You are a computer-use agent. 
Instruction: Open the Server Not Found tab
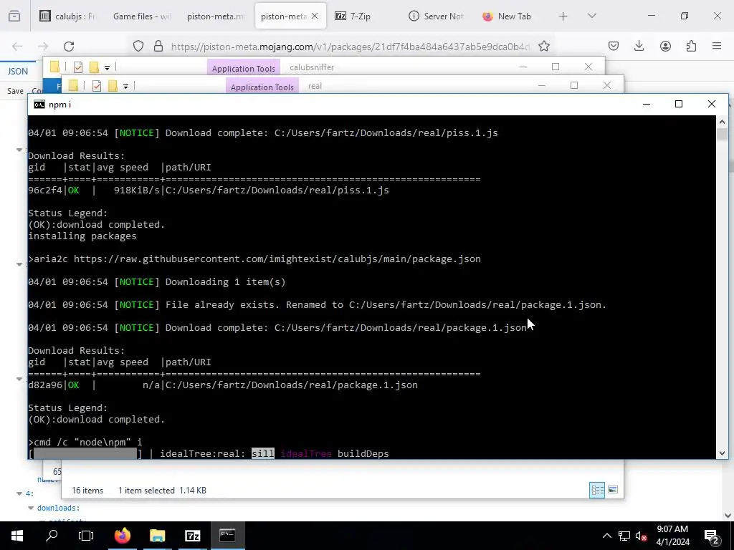(x=436, y=16)
